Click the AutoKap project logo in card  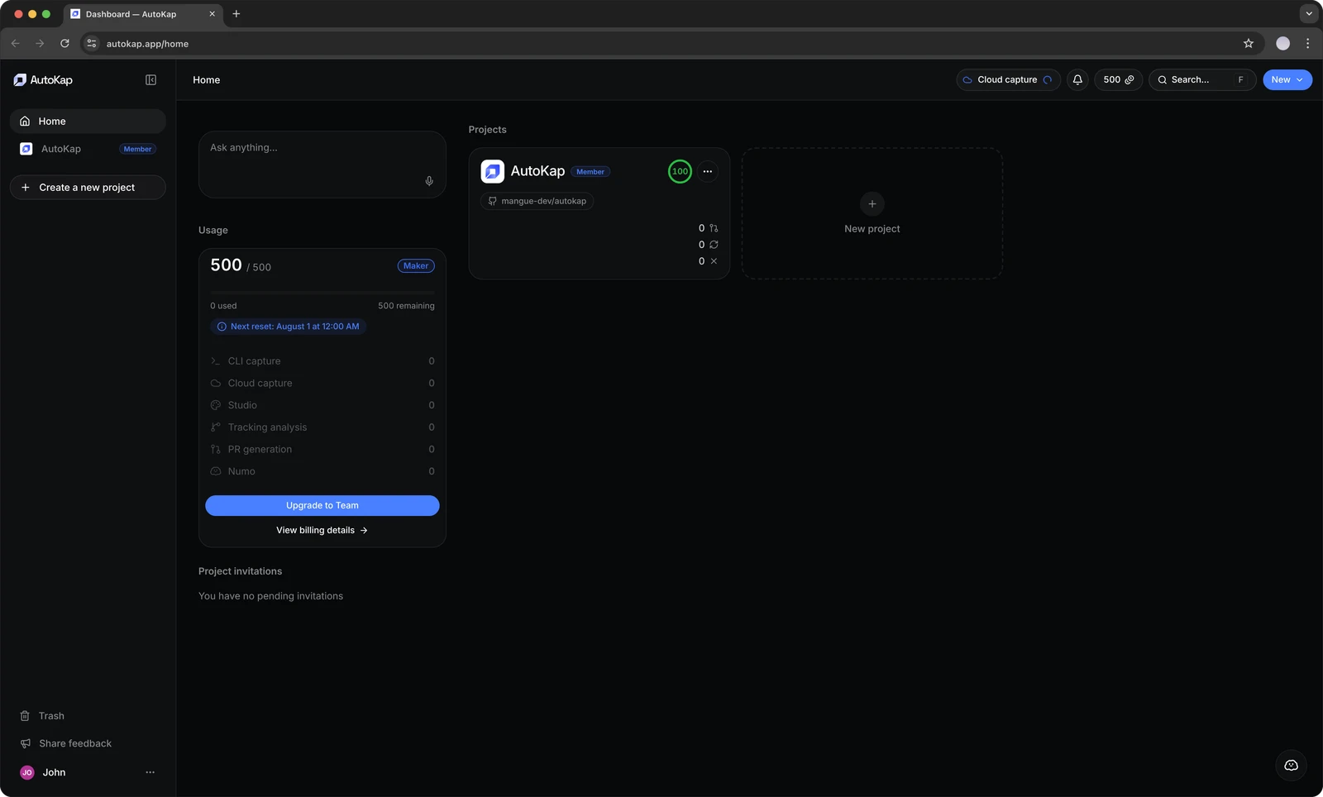pos(493,171)
